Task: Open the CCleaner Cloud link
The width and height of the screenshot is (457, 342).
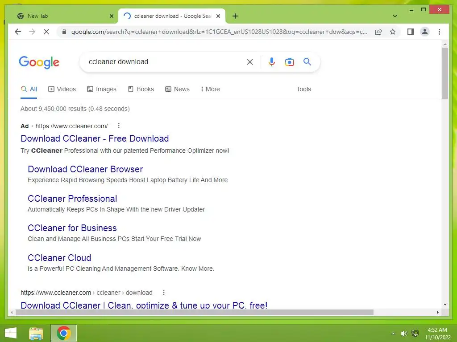Action: pos(59,258)
